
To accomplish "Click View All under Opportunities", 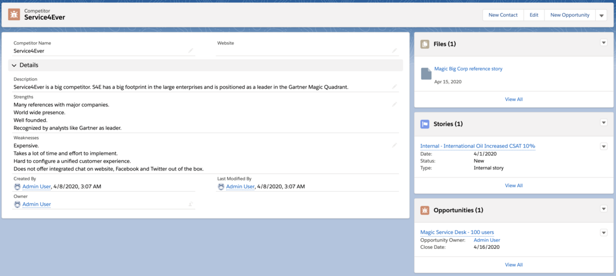I will tap(513, 264).
